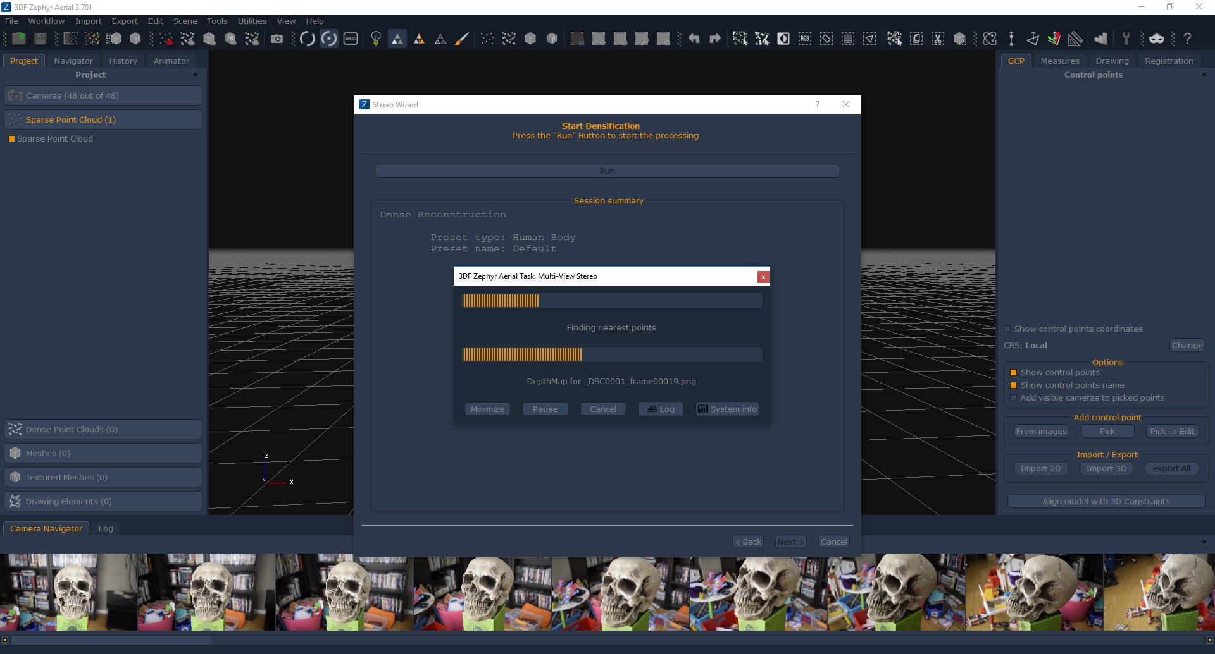1215x654 pixels.
Task: Open System info in task dialog
Action: point(727,409)
